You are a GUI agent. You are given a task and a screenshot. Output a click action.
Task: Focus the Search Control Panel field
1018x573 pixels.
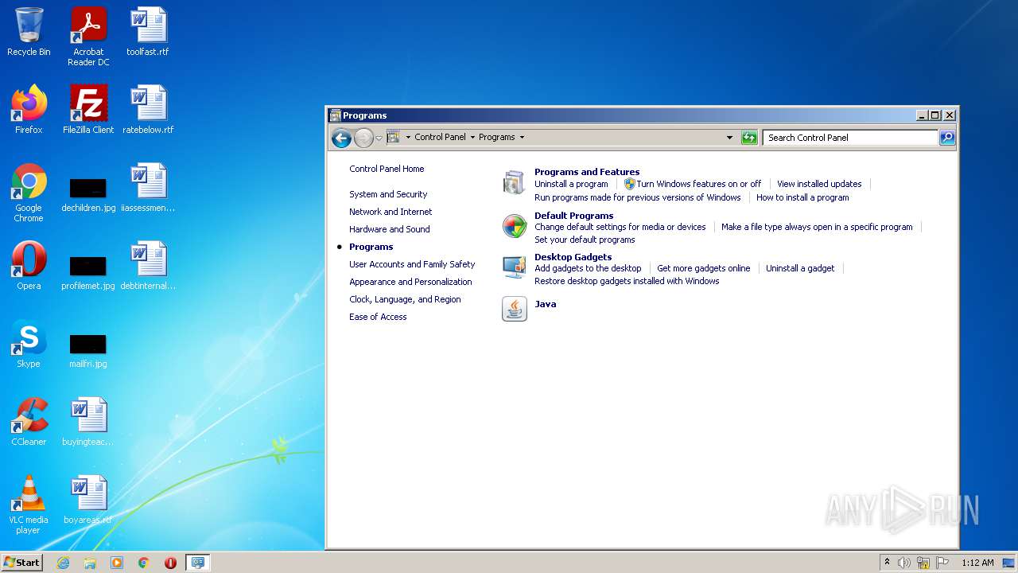coord(850,138)
